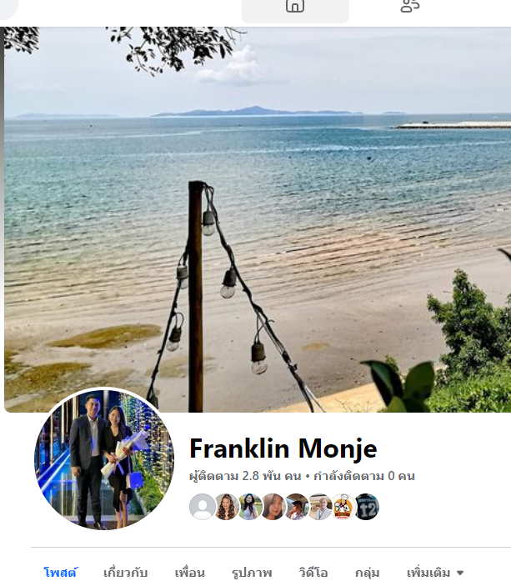
Task: Open the Friends icon in top navigation
Action: point(410,7)
